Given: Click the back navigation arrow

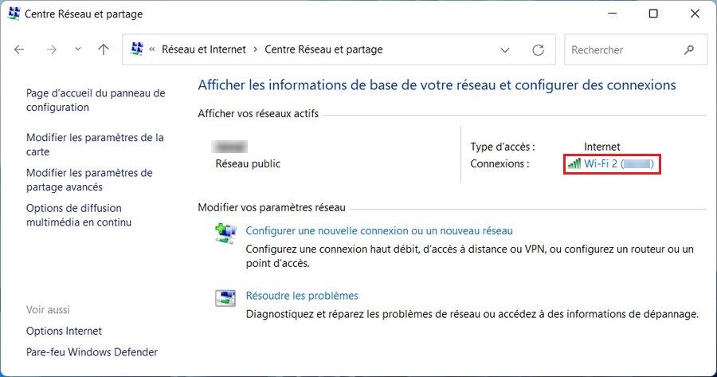Looking at the screenshot, I should point(20,49).
